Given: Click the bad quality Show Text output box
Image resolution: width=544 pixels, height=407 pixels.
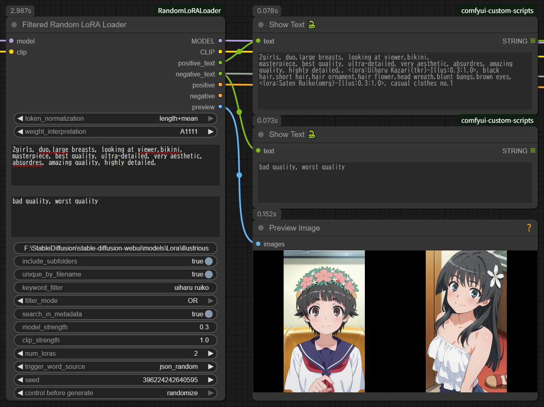Looking at the screenshot, I should click(x=395, y=182).
